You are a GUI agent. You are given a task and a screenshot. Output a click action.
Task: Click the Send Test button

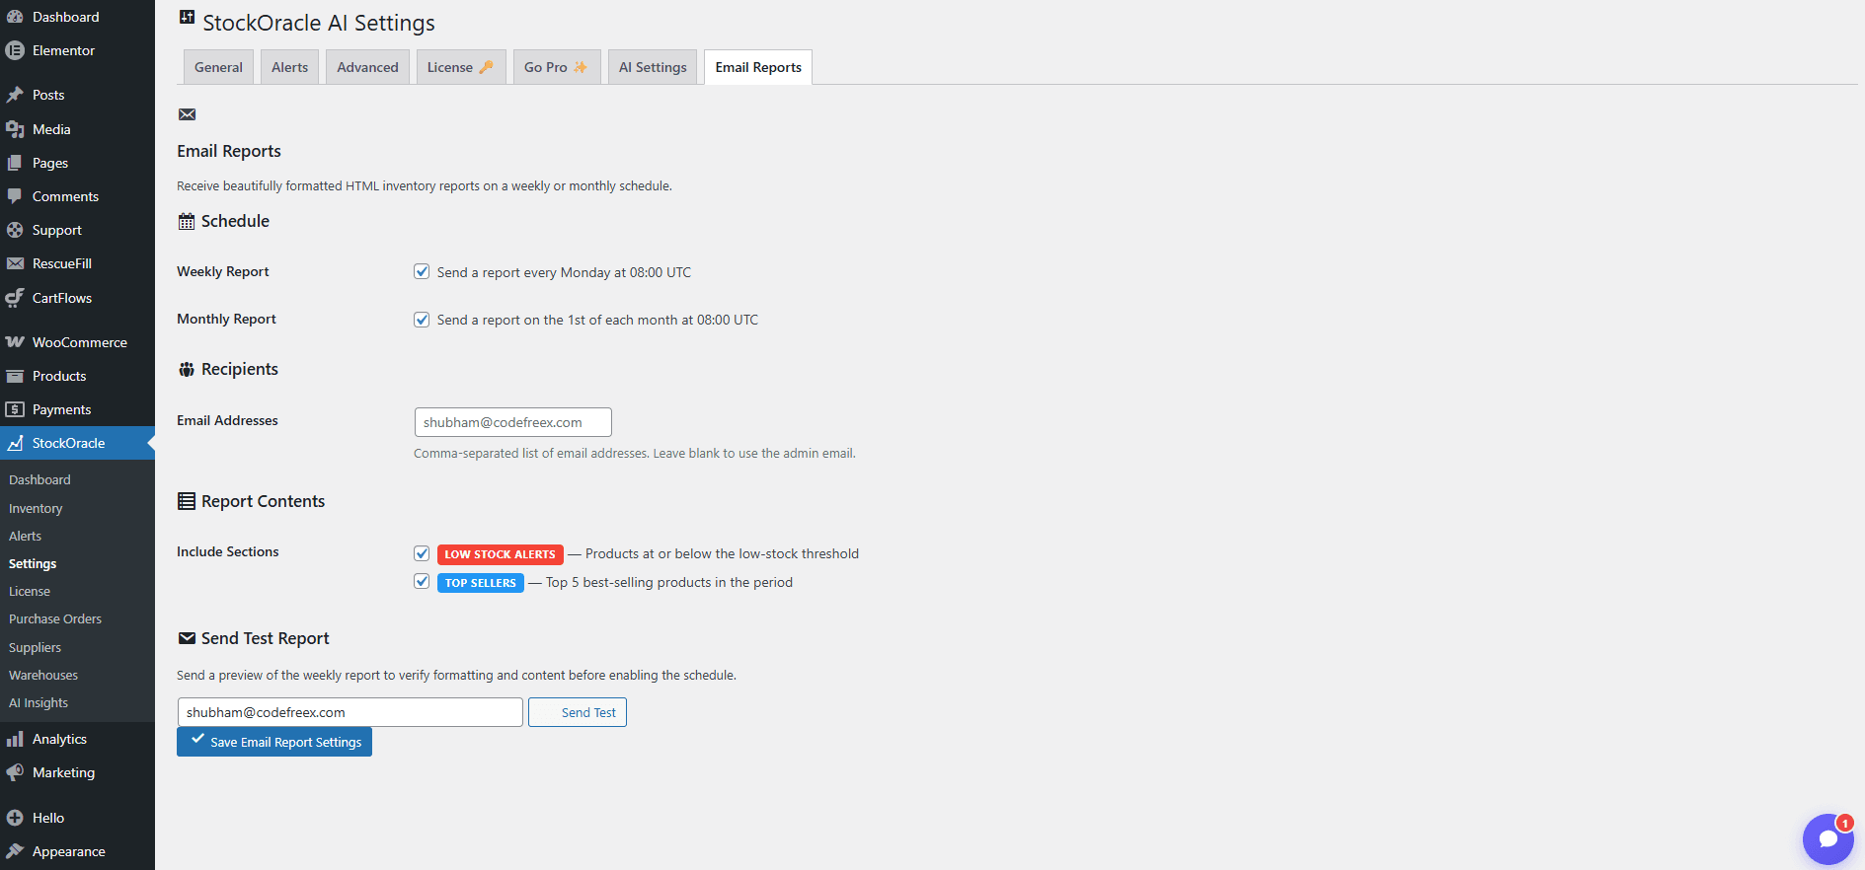point(578,712)
